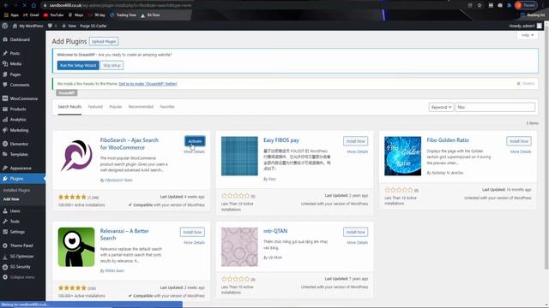This screenshot has width=549, height=308.
Task: Open Maps bookmark in browser bar
Action: (76, 15)
